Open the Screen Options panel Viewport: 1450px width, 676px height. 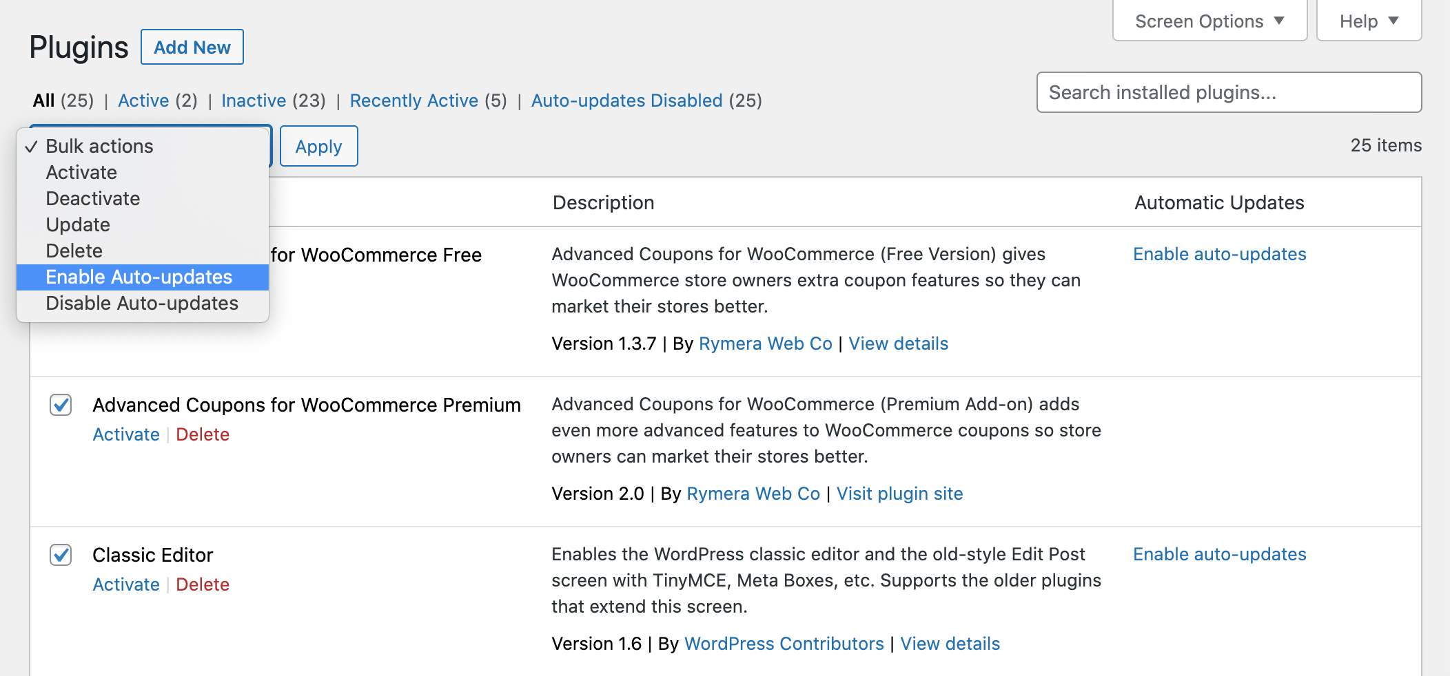point(1209,21)
